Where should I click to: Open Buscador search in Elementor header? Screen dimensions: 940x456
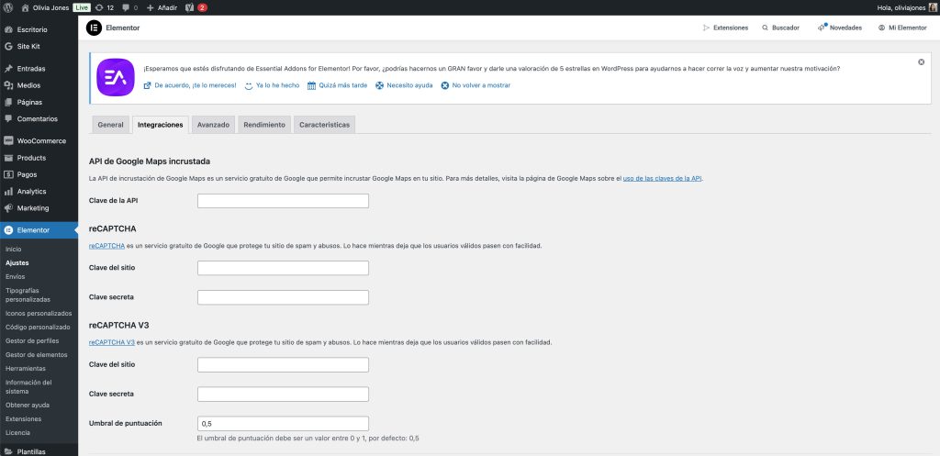click(780, 28)
